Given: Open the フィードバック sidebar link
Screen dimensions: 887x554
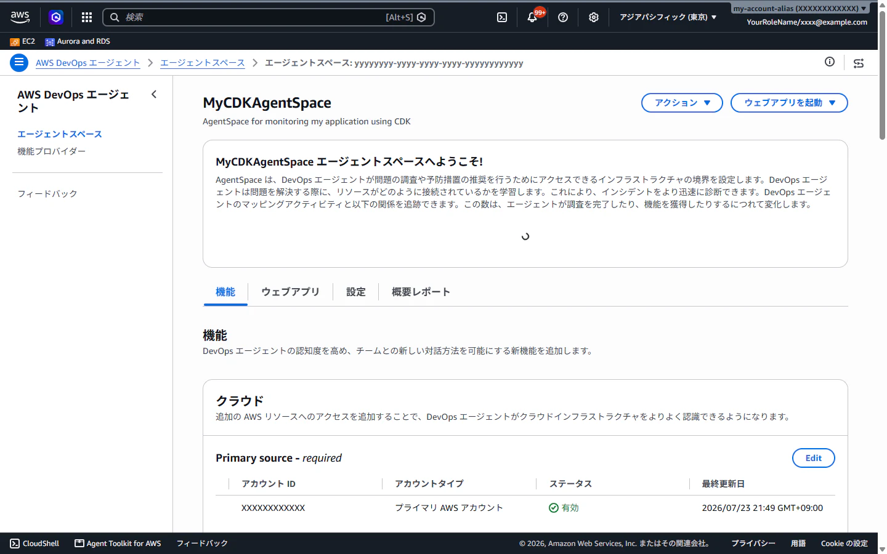Looking at the screenshot, I should (47, 194).
